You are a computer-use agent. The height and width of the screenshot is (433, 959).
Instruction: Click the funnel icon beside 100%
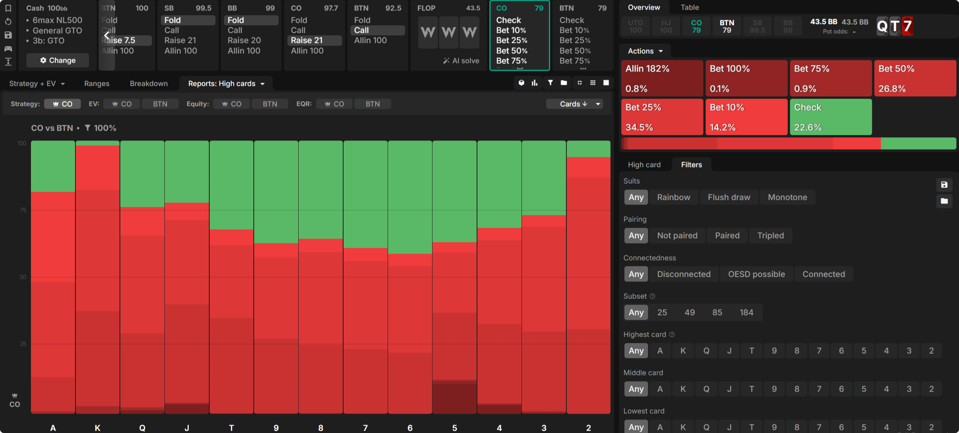point(88,128)
